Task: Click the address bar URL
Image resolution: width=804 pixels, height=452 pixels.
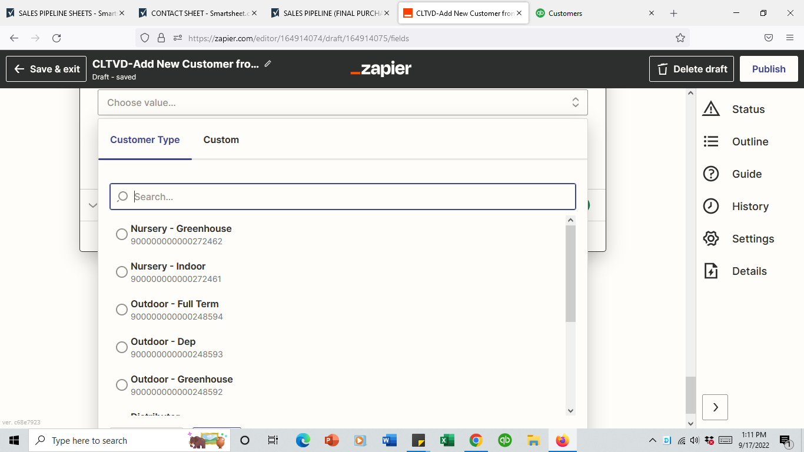Action: pos(298,38)
